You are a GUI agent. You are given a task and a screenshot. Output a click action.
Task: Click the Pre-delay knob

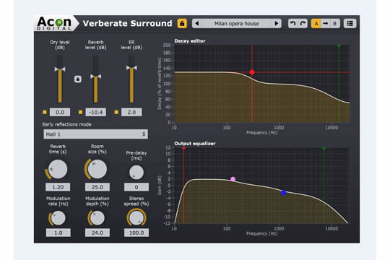(136, 172)
